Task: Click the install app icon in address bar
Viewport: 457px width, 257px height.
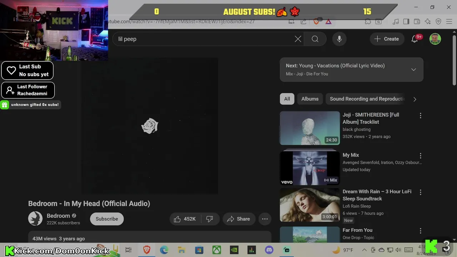Action: point(292,21)
